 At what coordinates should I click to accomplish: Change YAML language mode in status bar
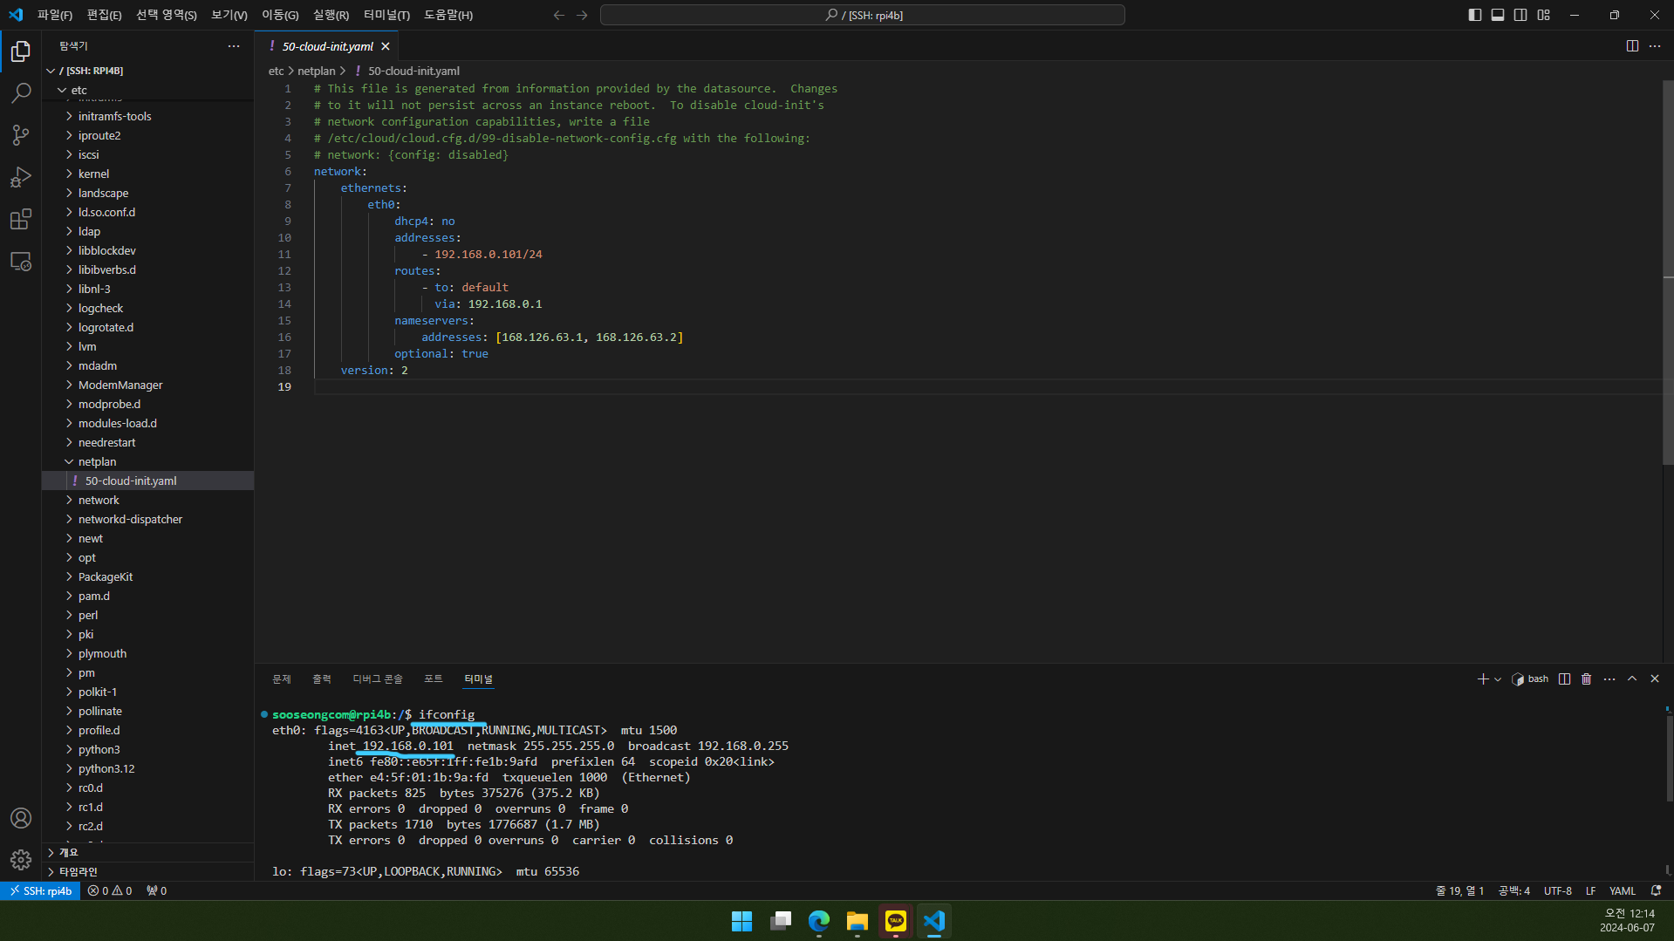coord(1623,890)
